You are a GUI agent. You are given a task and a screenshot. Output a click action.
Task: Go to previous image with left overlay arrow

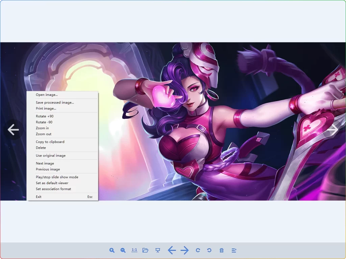13,129
